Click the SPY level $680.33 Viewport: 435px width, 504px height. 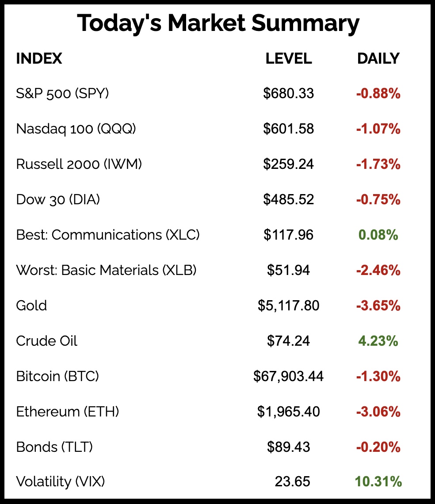[288, 93]
